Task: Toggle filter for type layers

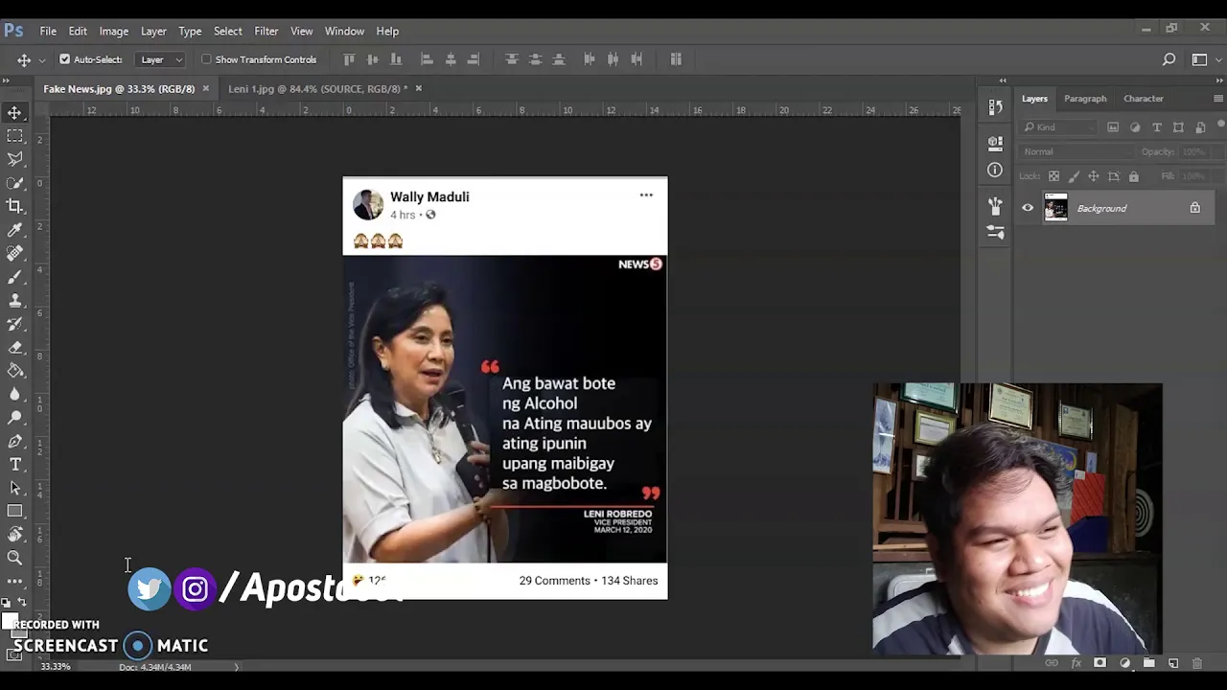Action: coord(1157,126)
